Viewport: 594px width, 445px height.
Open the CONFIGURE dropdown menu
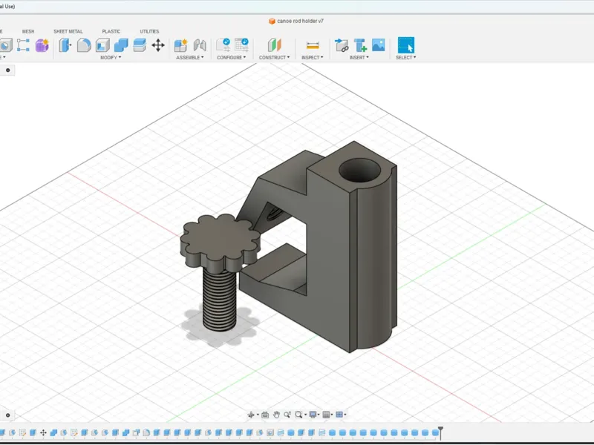[x=231, y=58]
